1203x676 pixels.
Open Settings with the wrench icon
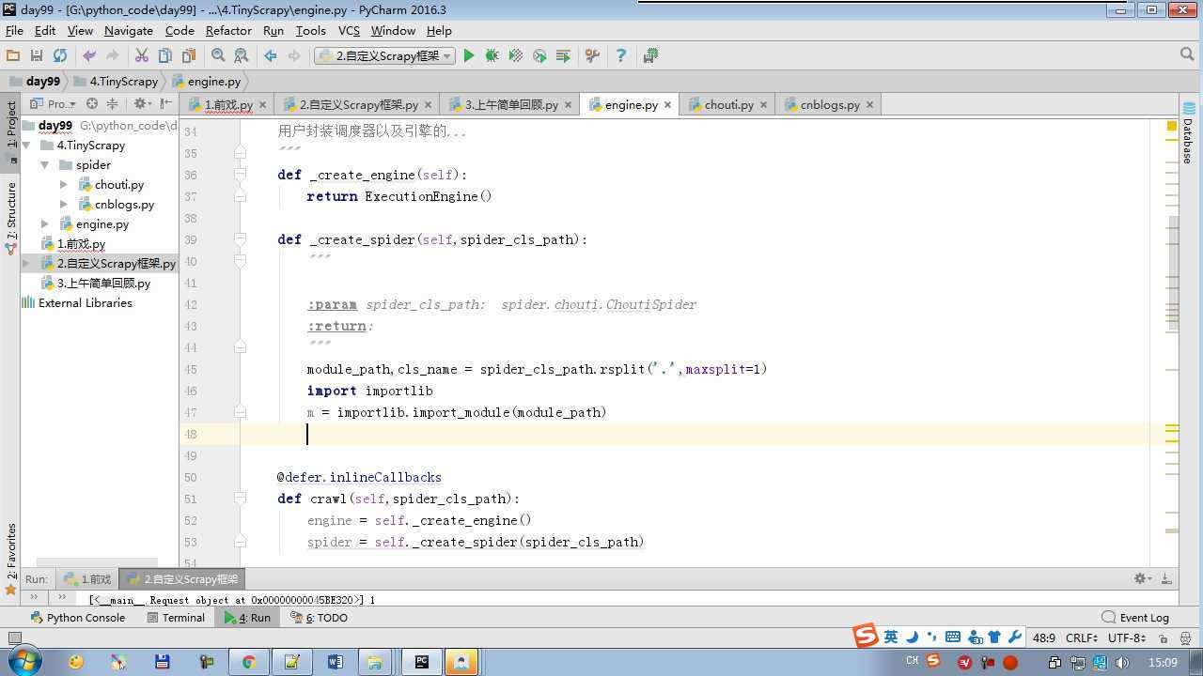592,56
